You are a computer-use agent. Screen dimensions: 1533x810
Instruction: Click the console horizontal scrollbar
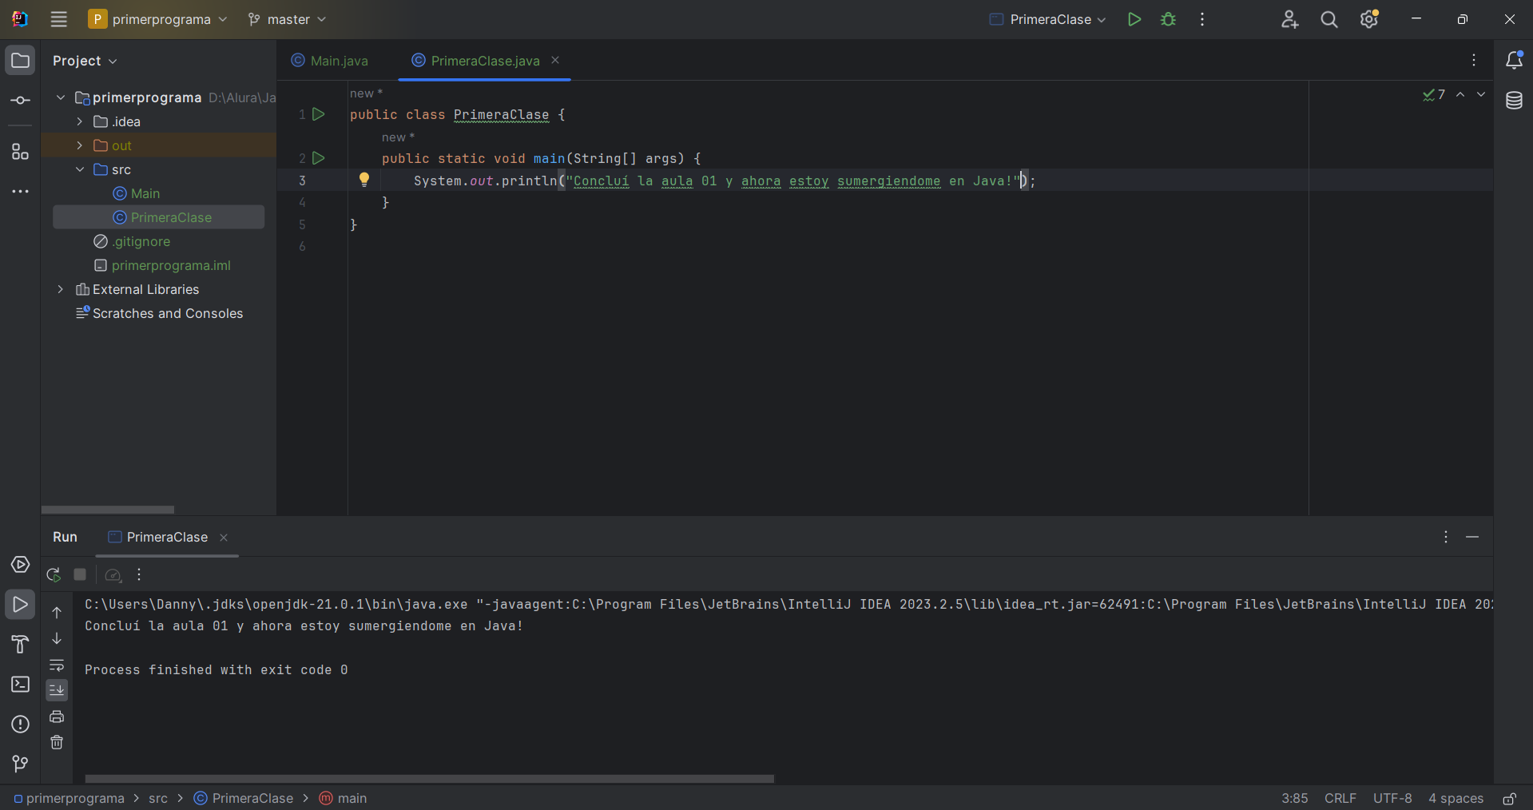pos(430,778)
